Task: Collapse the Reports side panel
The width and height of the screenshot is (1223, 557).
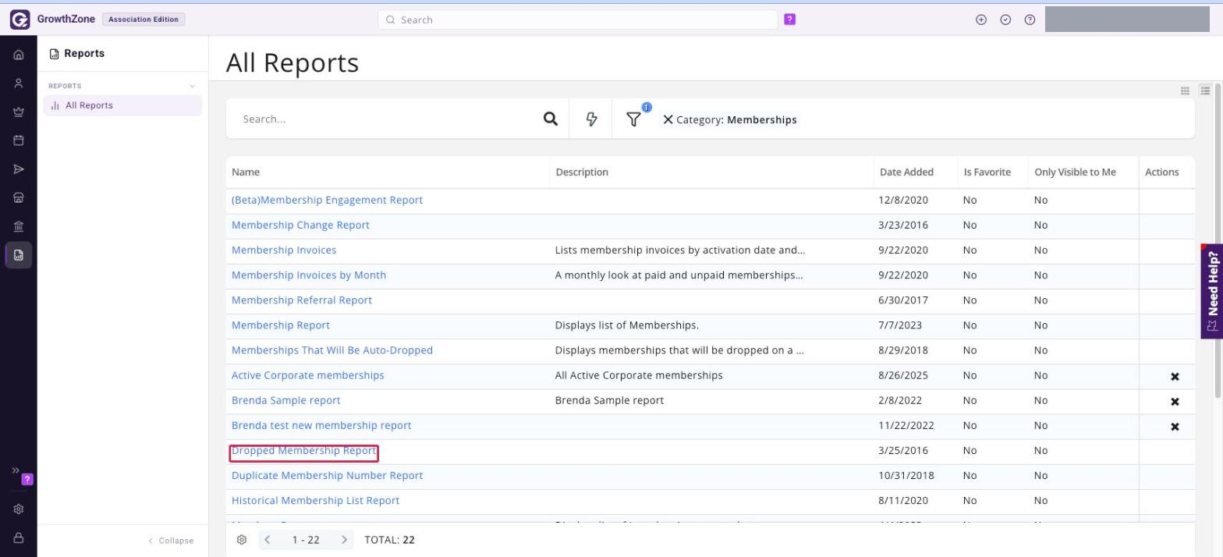Action: point(171,541)
